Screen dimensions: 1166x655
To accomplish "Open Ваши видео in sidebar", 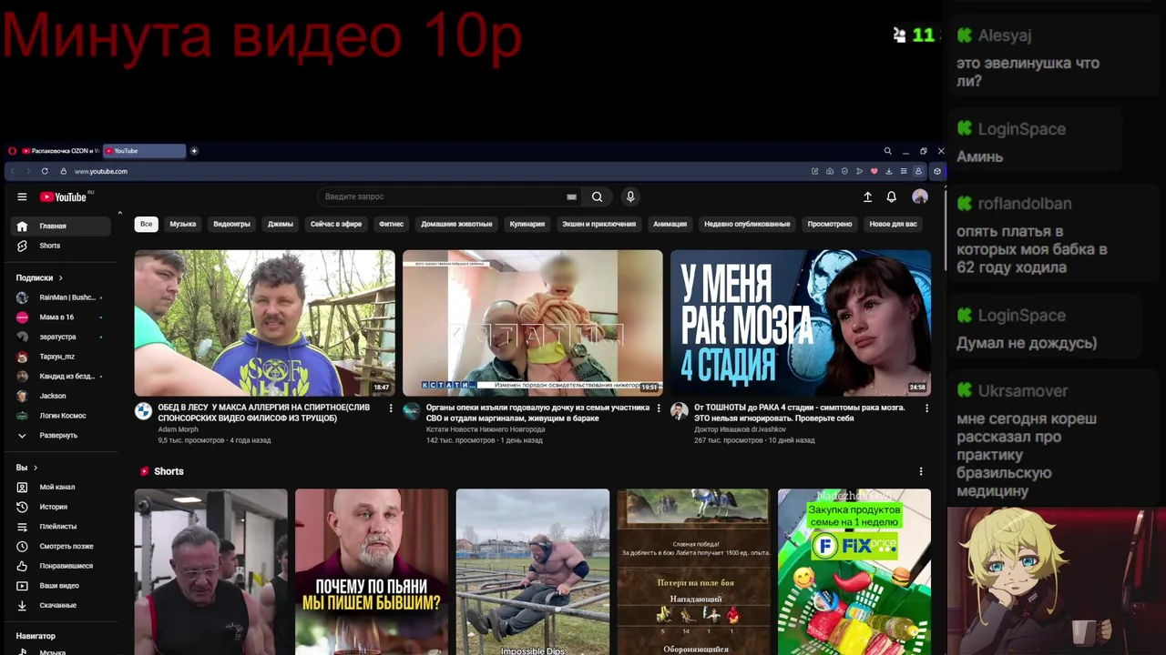I will tap(61, 586).
